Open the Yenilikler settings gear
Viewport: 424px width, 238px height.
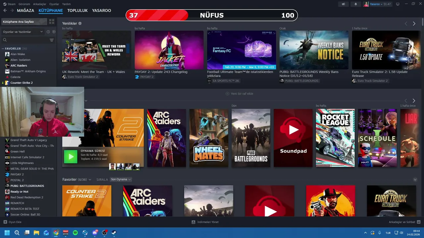[x=80, y=23]
